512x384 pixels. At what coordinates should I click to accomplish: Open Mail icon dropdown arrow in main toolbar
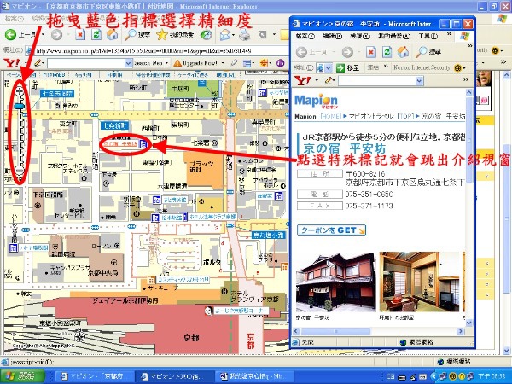pyautogui.click(x=233, y=35)
